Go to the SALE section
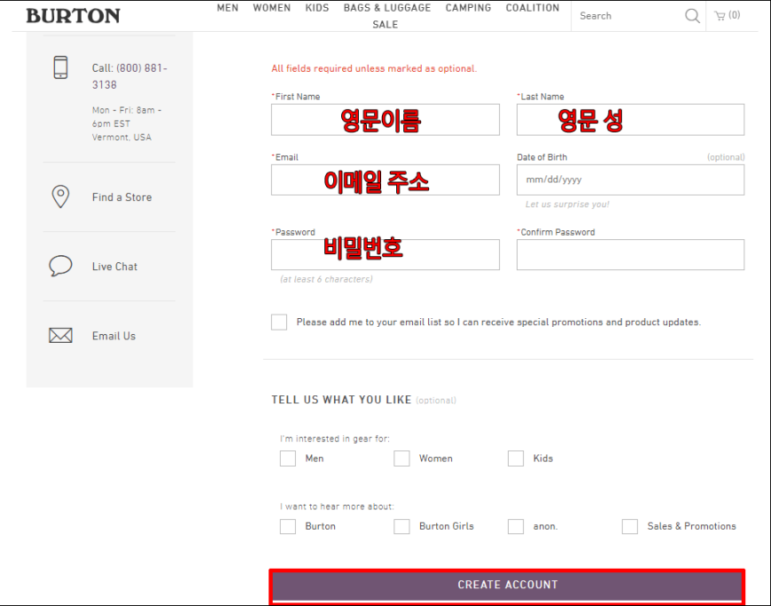The image size is (771, 606). pos(385,25)
